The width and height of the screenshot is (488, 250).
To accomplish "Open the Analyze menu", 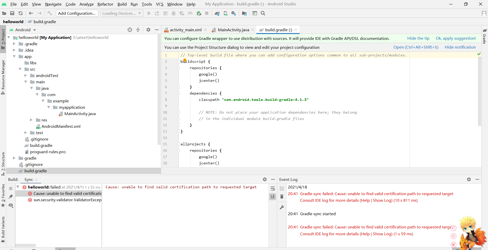I will (87, 4).
